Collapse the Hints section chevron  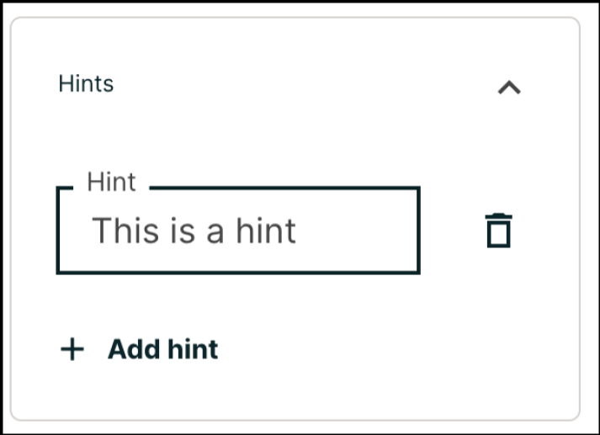click(509, 87)
